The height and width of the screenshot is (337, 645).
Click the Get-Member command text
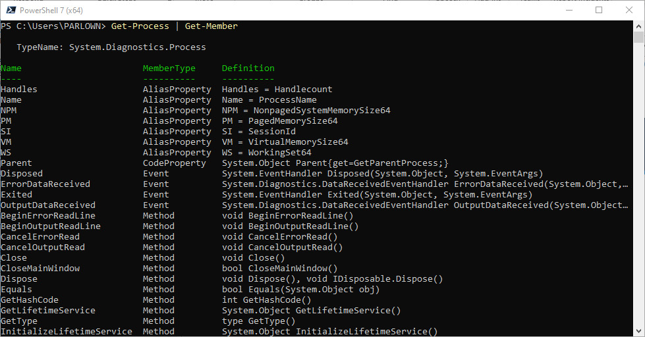click(x=211, y=26)
